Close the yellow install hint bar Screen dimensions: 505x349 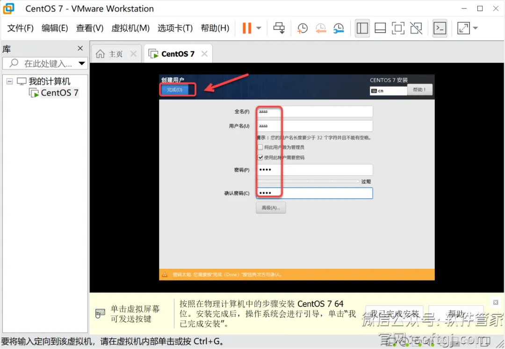pos(496,302)
